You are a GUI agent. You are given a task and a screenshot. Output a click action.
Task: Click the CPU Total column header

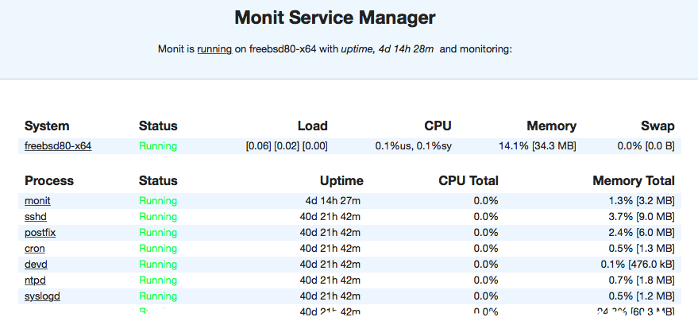(469, 180)
